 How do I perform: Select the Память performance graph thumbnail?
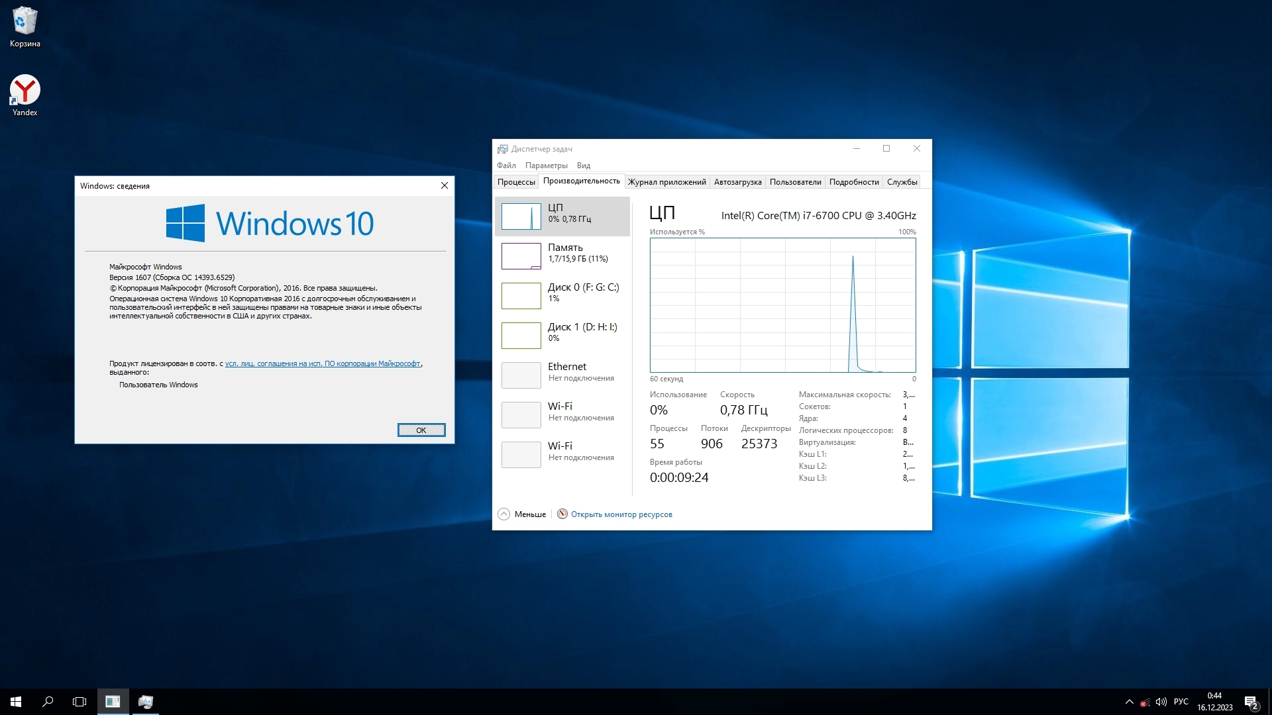coord(521,256)
